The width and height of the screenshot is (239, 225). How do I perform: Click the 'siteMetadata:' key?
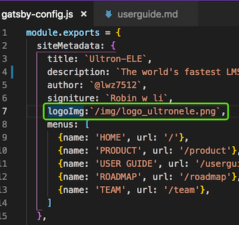point(71,46)
